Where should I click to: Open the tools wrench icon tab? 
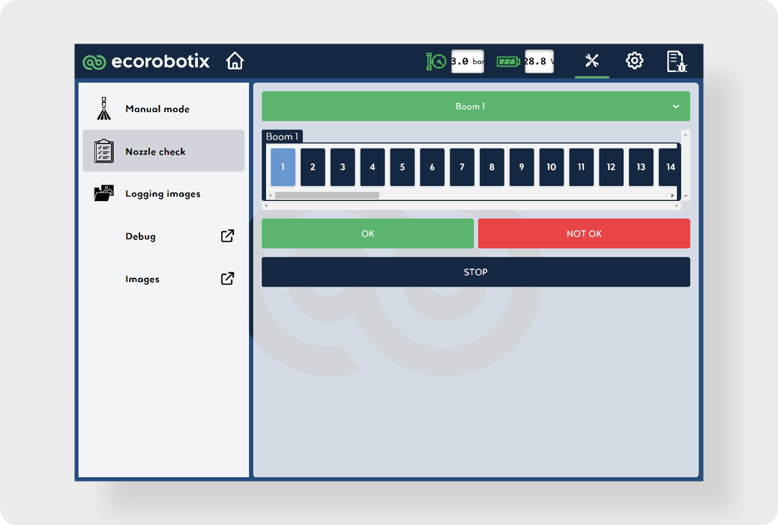click(x=591, y=61)
